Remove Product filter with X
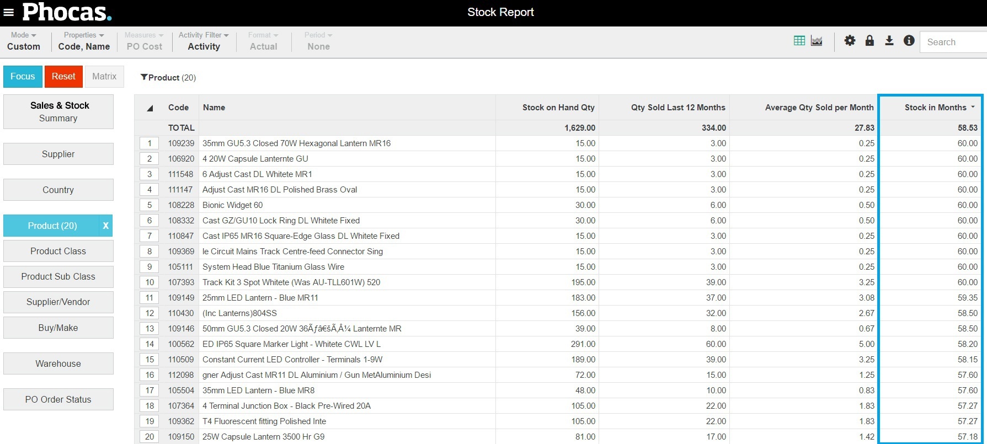 point(106,226)
